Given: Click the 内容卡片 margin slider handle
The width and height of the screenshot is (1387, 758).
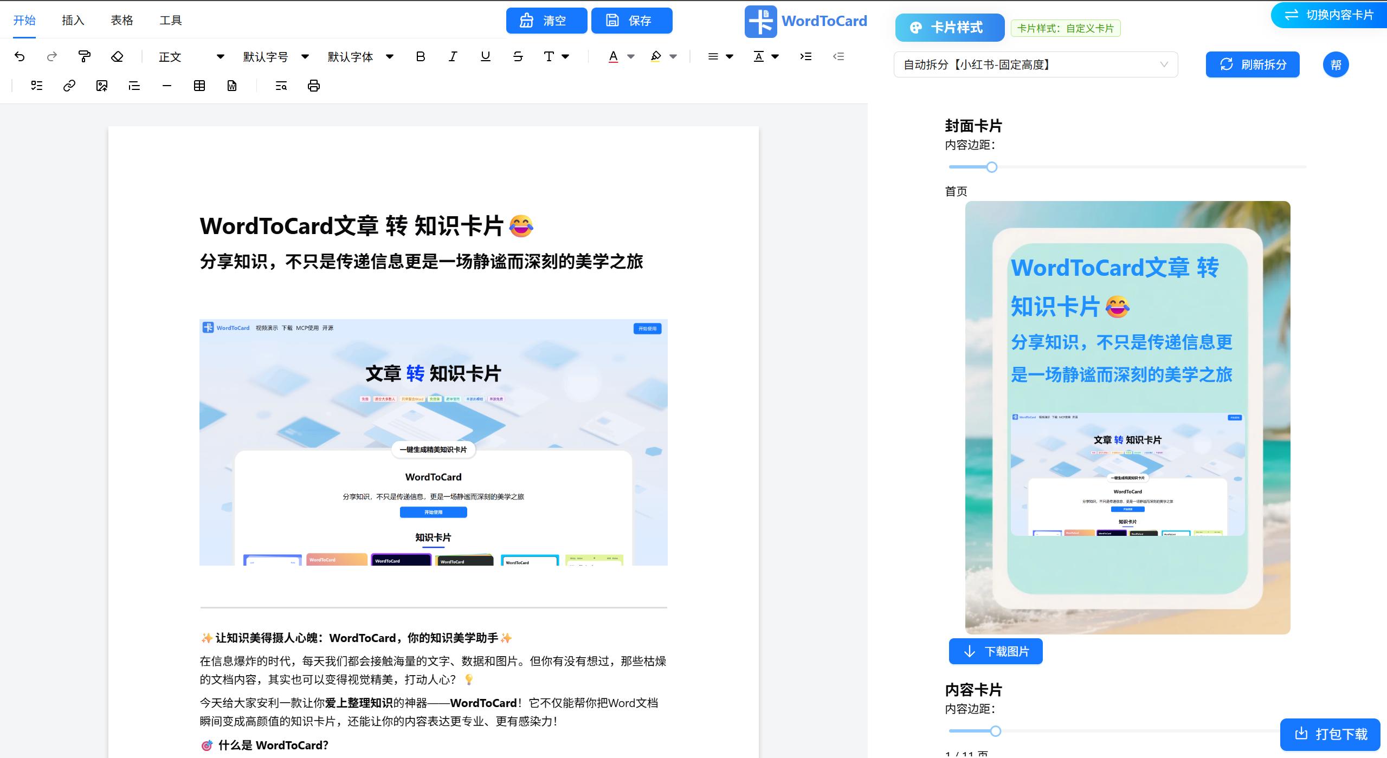Looking at the screenshot, I should (996, 731).
